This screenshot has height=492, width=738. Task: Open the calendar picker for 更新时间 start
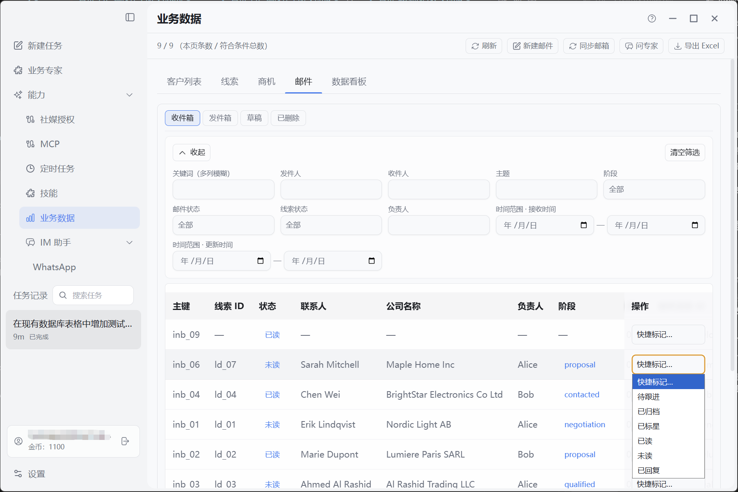(x=260, y=261)
